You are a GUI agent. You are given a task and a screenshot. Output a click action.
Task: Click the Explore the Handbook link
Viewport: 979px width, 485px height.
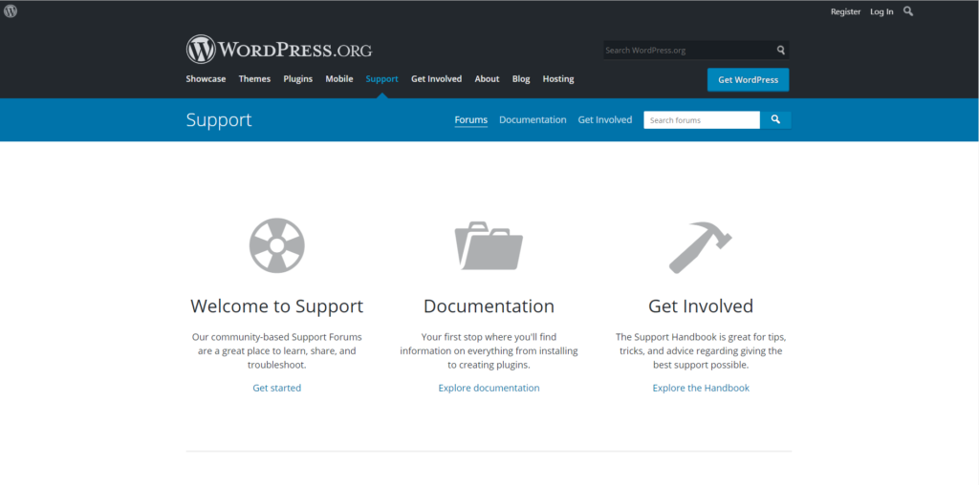(x=701, y=388)
